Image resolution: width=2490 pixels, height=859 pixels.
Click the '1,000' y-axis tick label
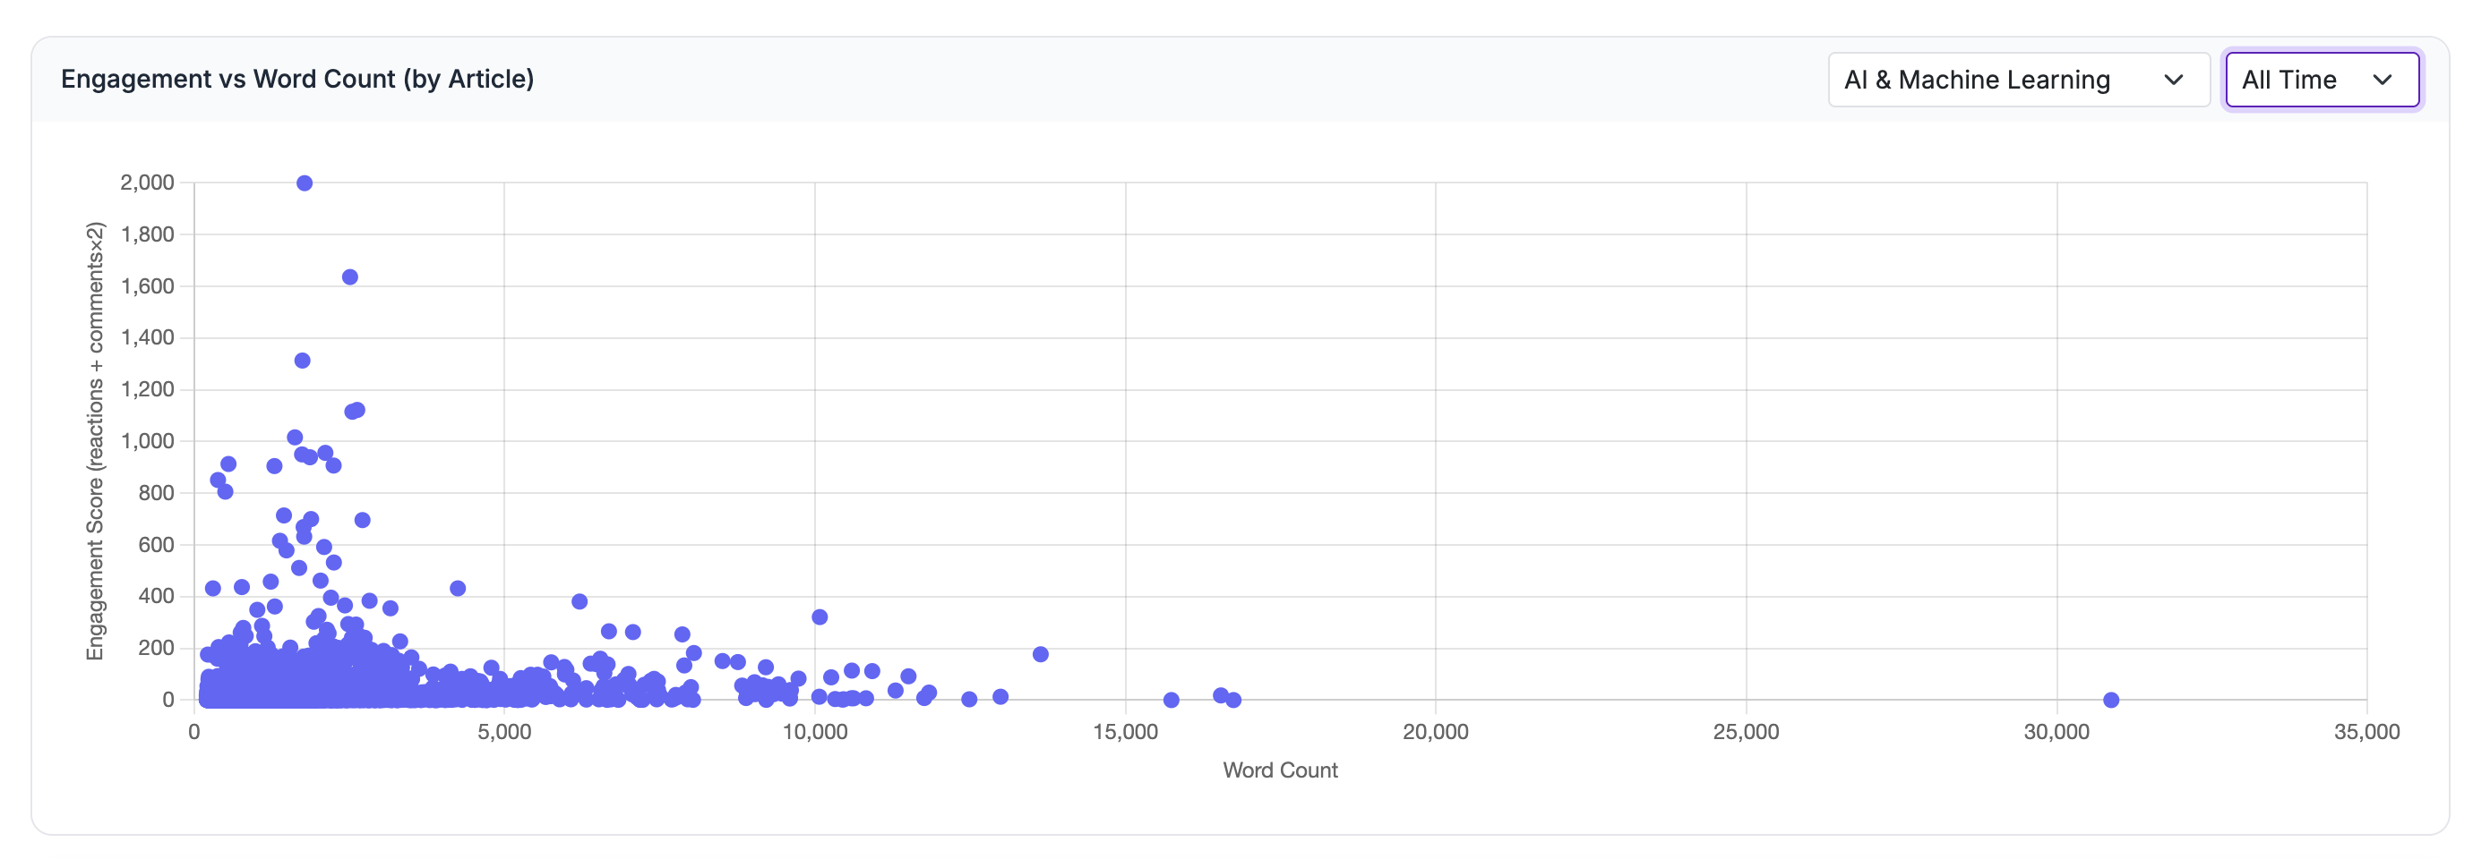click(x=147, y=441)
